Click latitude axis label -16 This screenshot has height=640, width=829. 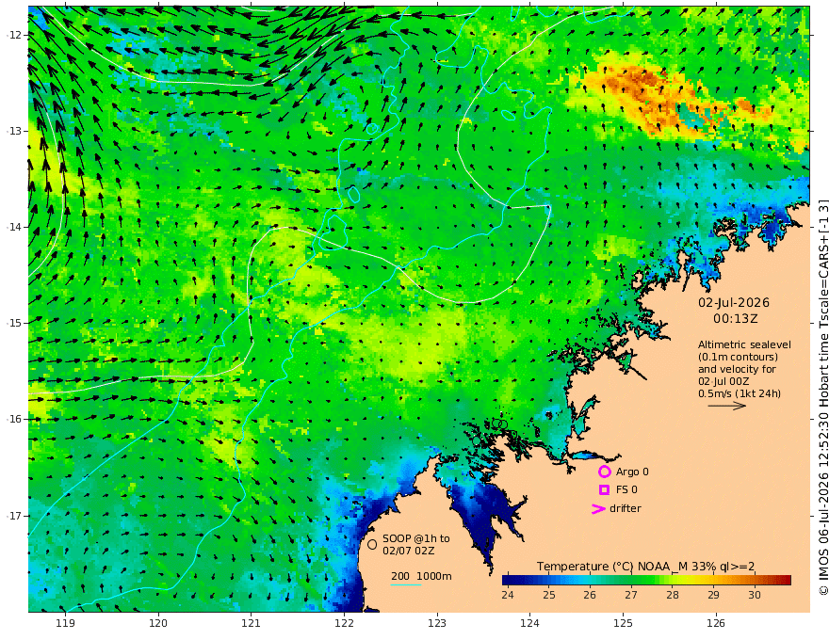(14, 419)
